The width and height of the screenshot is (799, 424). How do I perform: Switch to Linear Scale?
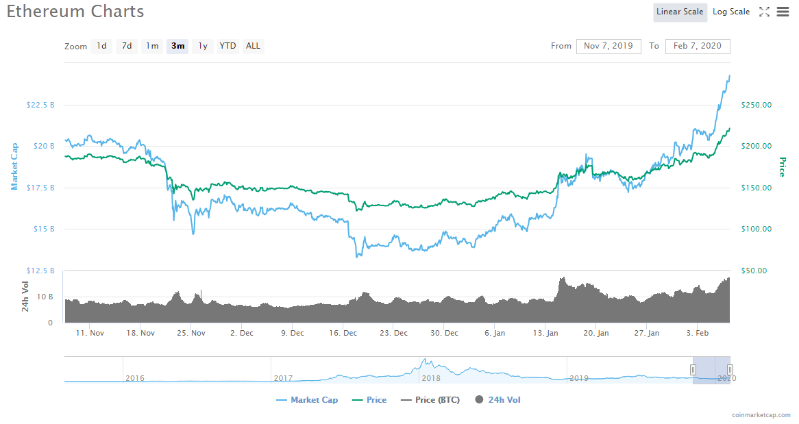[x=680, y=12]
